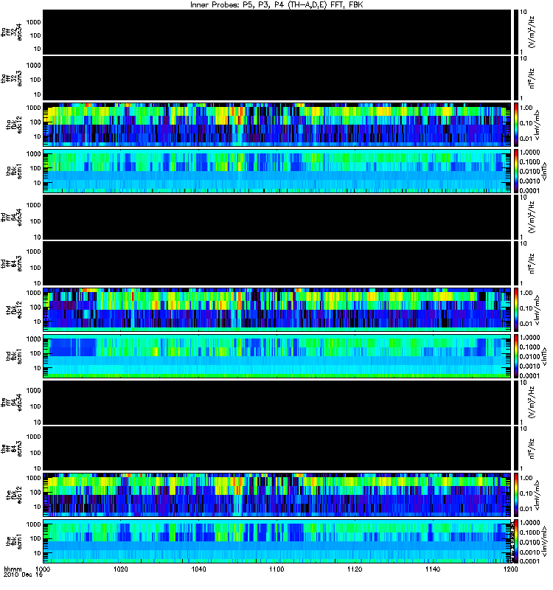Click the 'tha fff 32 edc34' y-axis label

(12, 32)
